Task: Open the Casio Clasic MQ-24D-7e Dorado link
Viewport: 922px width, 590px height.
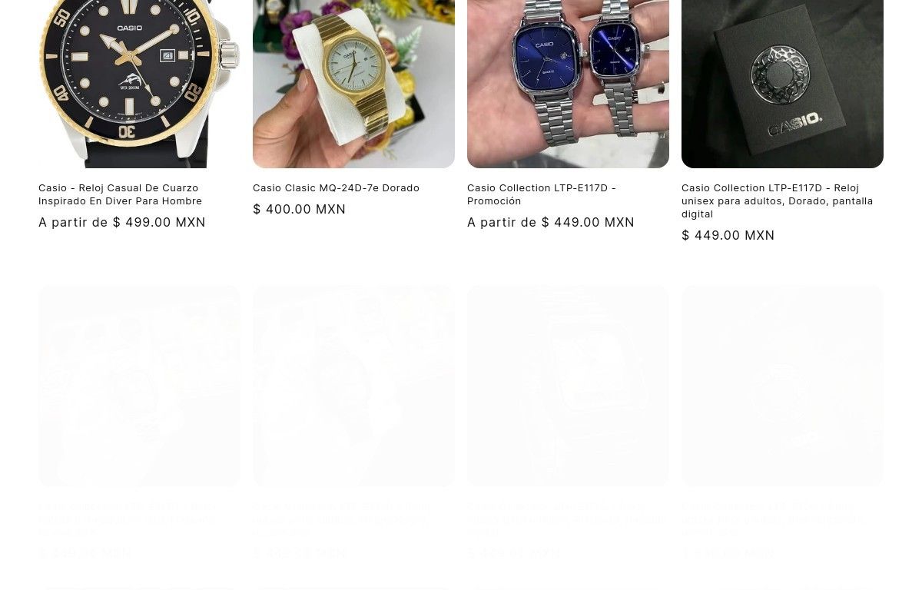Action: tap(336, 187)
